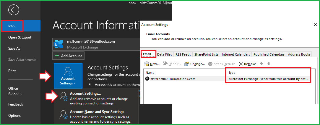Screen dimensions: 320x125
Task: Click the Add Account button
Action: coord(68,56)
